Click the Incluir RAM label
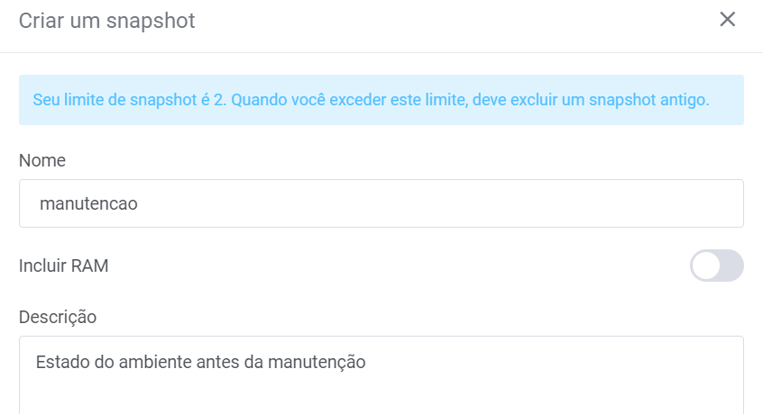This screenshot has width=763, height=414. (64, 265)
